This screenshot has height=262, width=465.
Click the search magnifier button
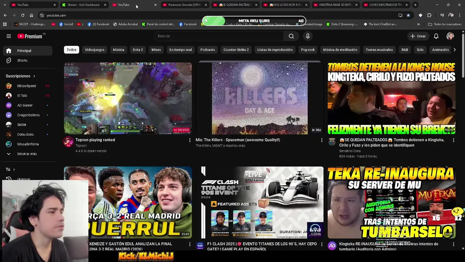coord(291,36)
